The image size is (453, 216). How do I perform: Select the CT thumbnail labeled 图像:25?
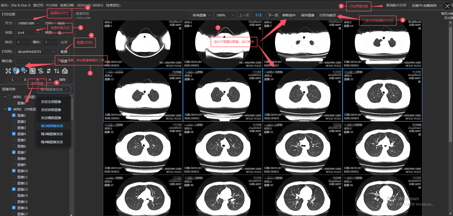[143, 148]
